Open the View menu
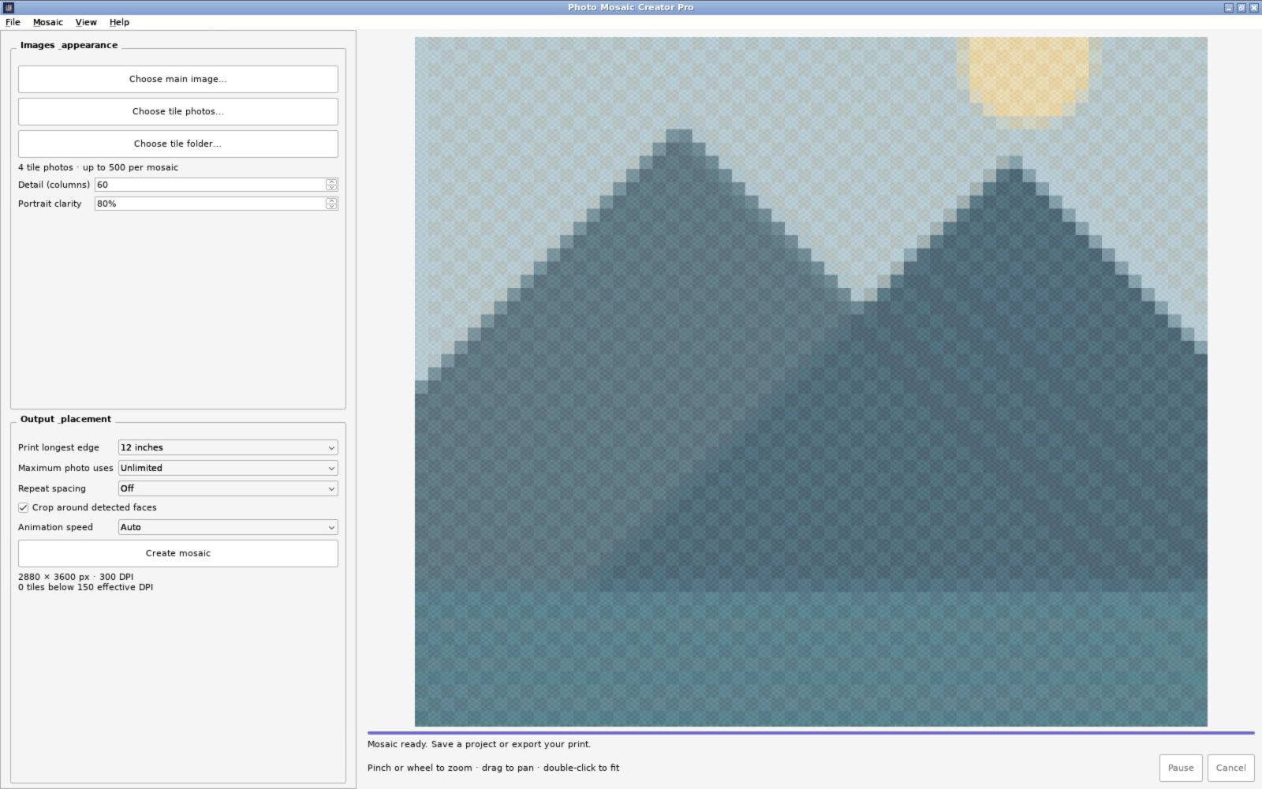1262x789 pixels. (86, 22)
